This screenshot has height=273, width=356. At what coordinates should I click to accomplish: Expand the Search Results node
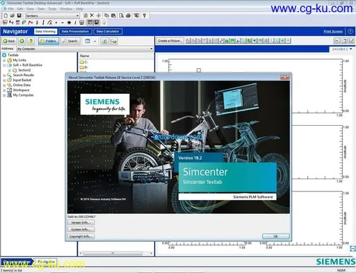tap(4, 75)
